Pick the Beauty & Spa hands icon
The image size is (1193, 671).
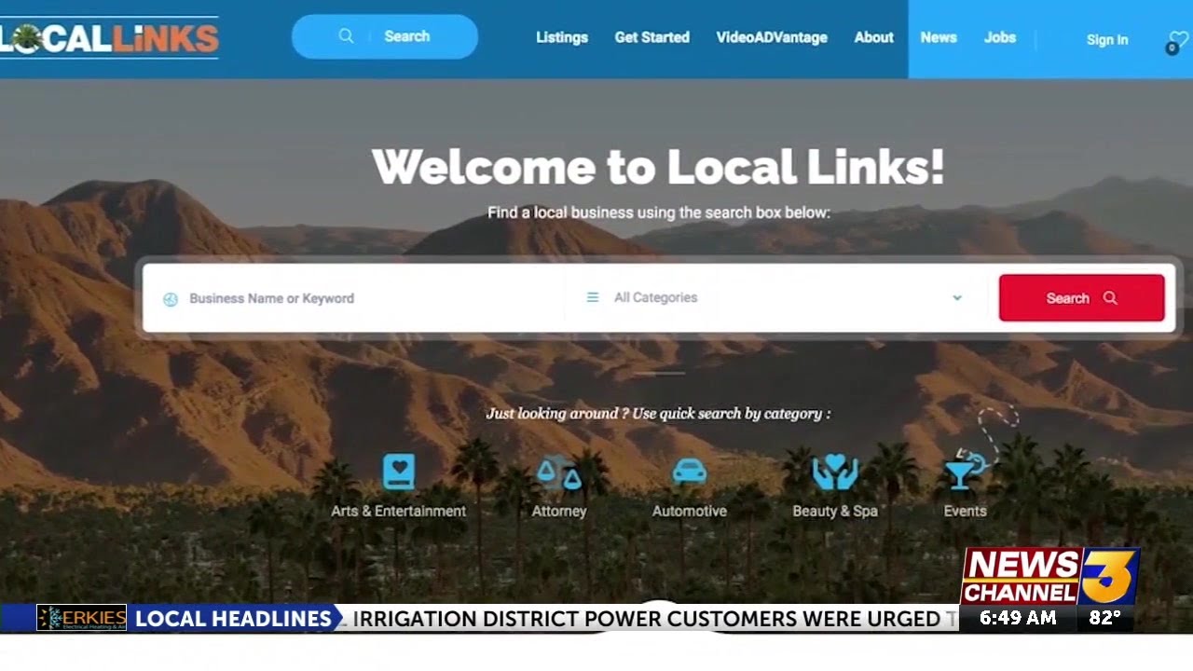coord(835,472)
